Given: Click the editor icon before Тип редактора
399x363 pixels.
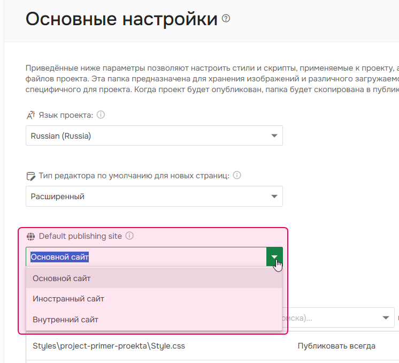Looking at the screenshot, I should (31, 176).
